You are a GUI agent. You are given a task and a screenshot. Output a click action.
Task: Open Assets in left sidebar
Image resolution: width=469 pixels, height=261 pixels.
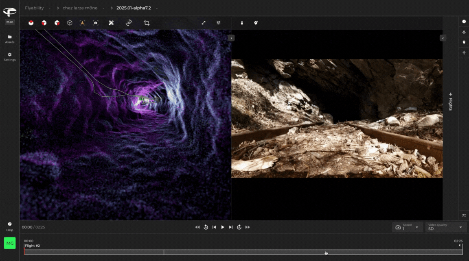10,39
